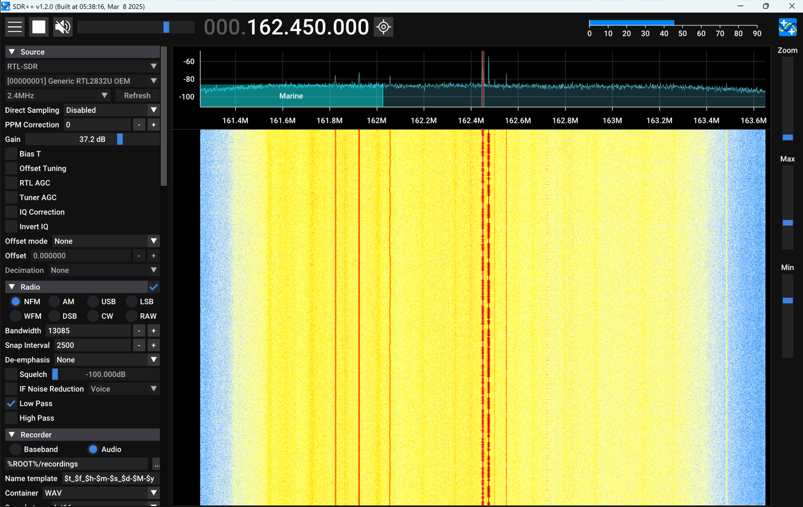
Task: Click the center-tuning crosshair icon
Action: [x=384, y=27]
